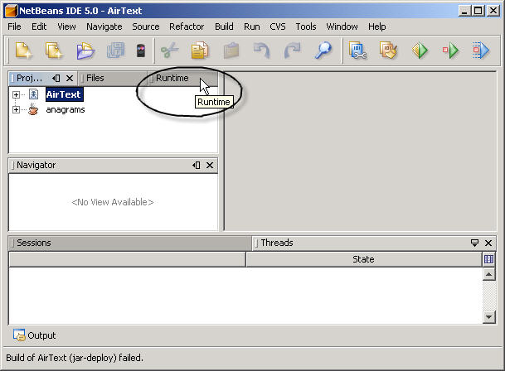This screenshot has height=371, width=505.
Task: Open the Refactor menu
Action: [x=187, y=26]
